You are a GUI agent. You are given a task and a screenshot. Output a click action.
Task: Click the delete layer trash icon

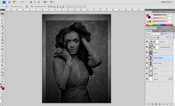tap(171, 104)
